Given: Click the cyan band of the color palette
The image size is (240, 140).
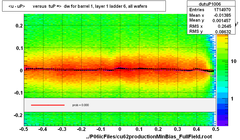Looking at the screenshot, I should point(223,90).
